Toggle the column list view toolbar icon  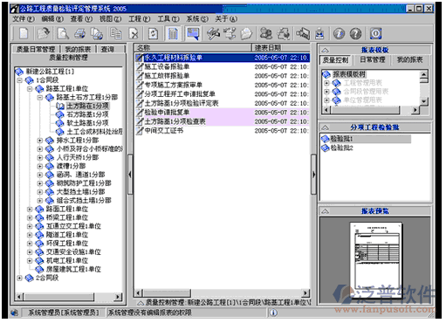173,33
